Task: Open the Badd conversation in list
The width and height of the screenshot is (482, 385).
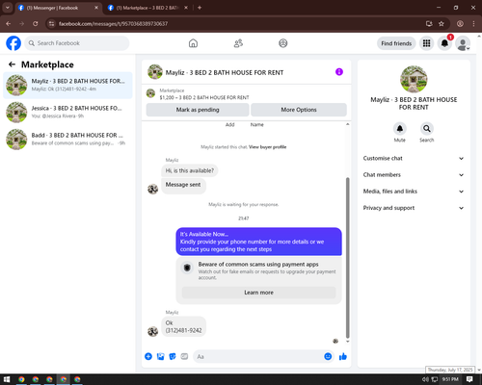Action: pyautogui.click(x=67, y=140)
